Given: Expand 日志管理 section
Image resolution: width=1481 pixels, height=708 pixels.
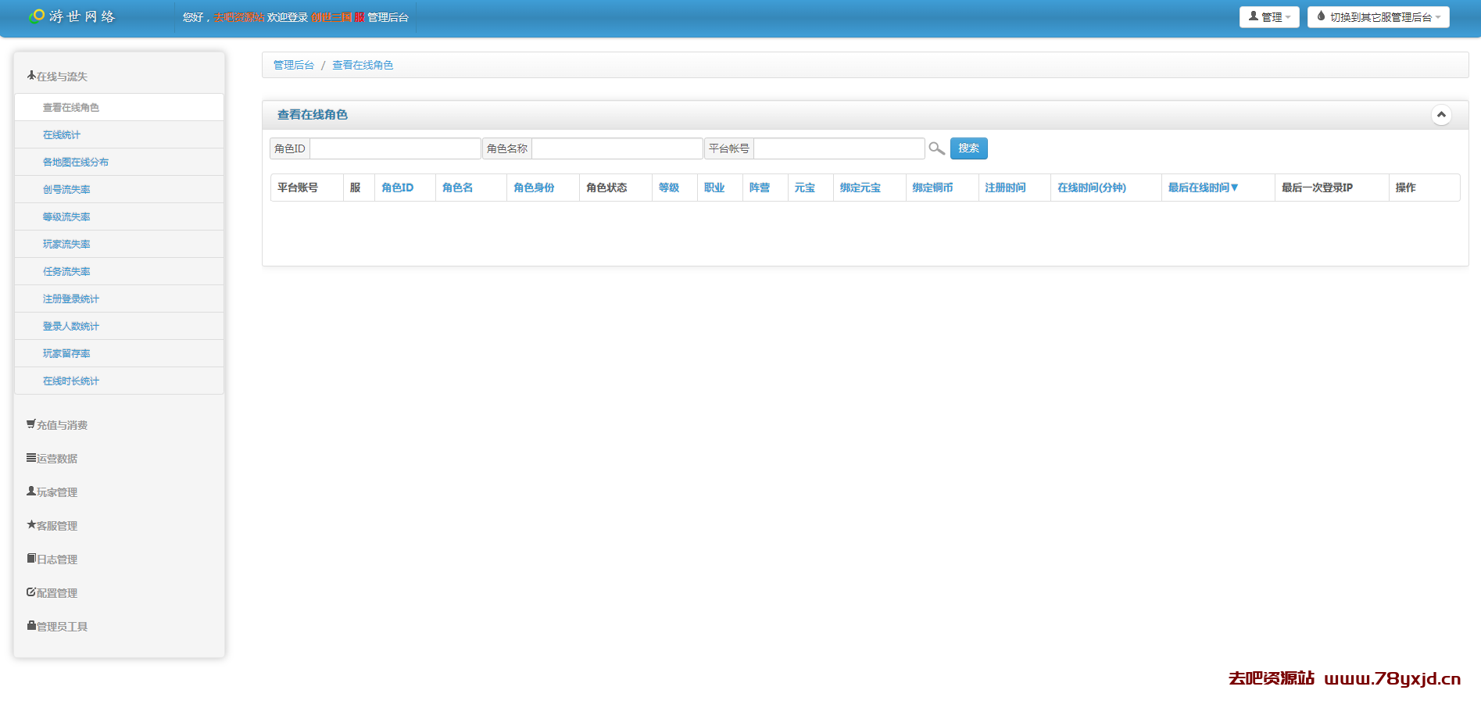Looking at the screenshot, I should (x=52, y=560).
